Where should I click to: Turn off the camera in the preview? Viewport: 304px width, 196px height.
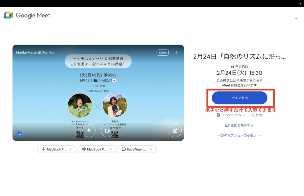click(x=107, y=131)
